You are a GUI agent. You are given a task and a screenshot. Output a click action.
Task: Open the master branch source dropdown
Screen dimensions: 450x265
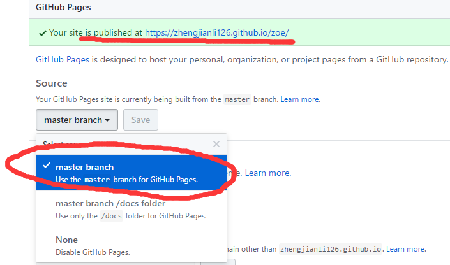(x=77, y=120)
